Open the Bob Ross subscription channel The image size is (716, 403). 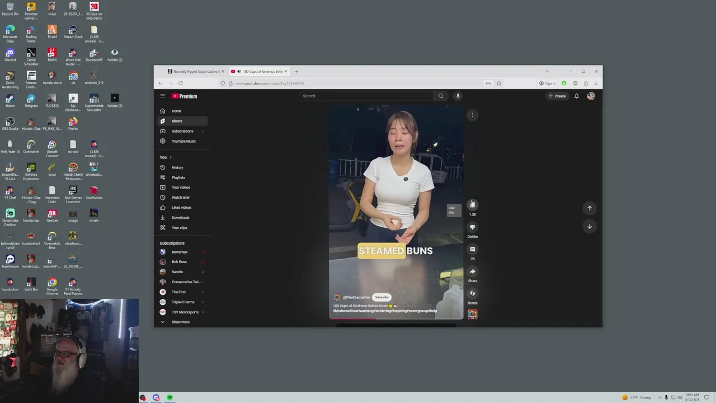pos(182,262)
